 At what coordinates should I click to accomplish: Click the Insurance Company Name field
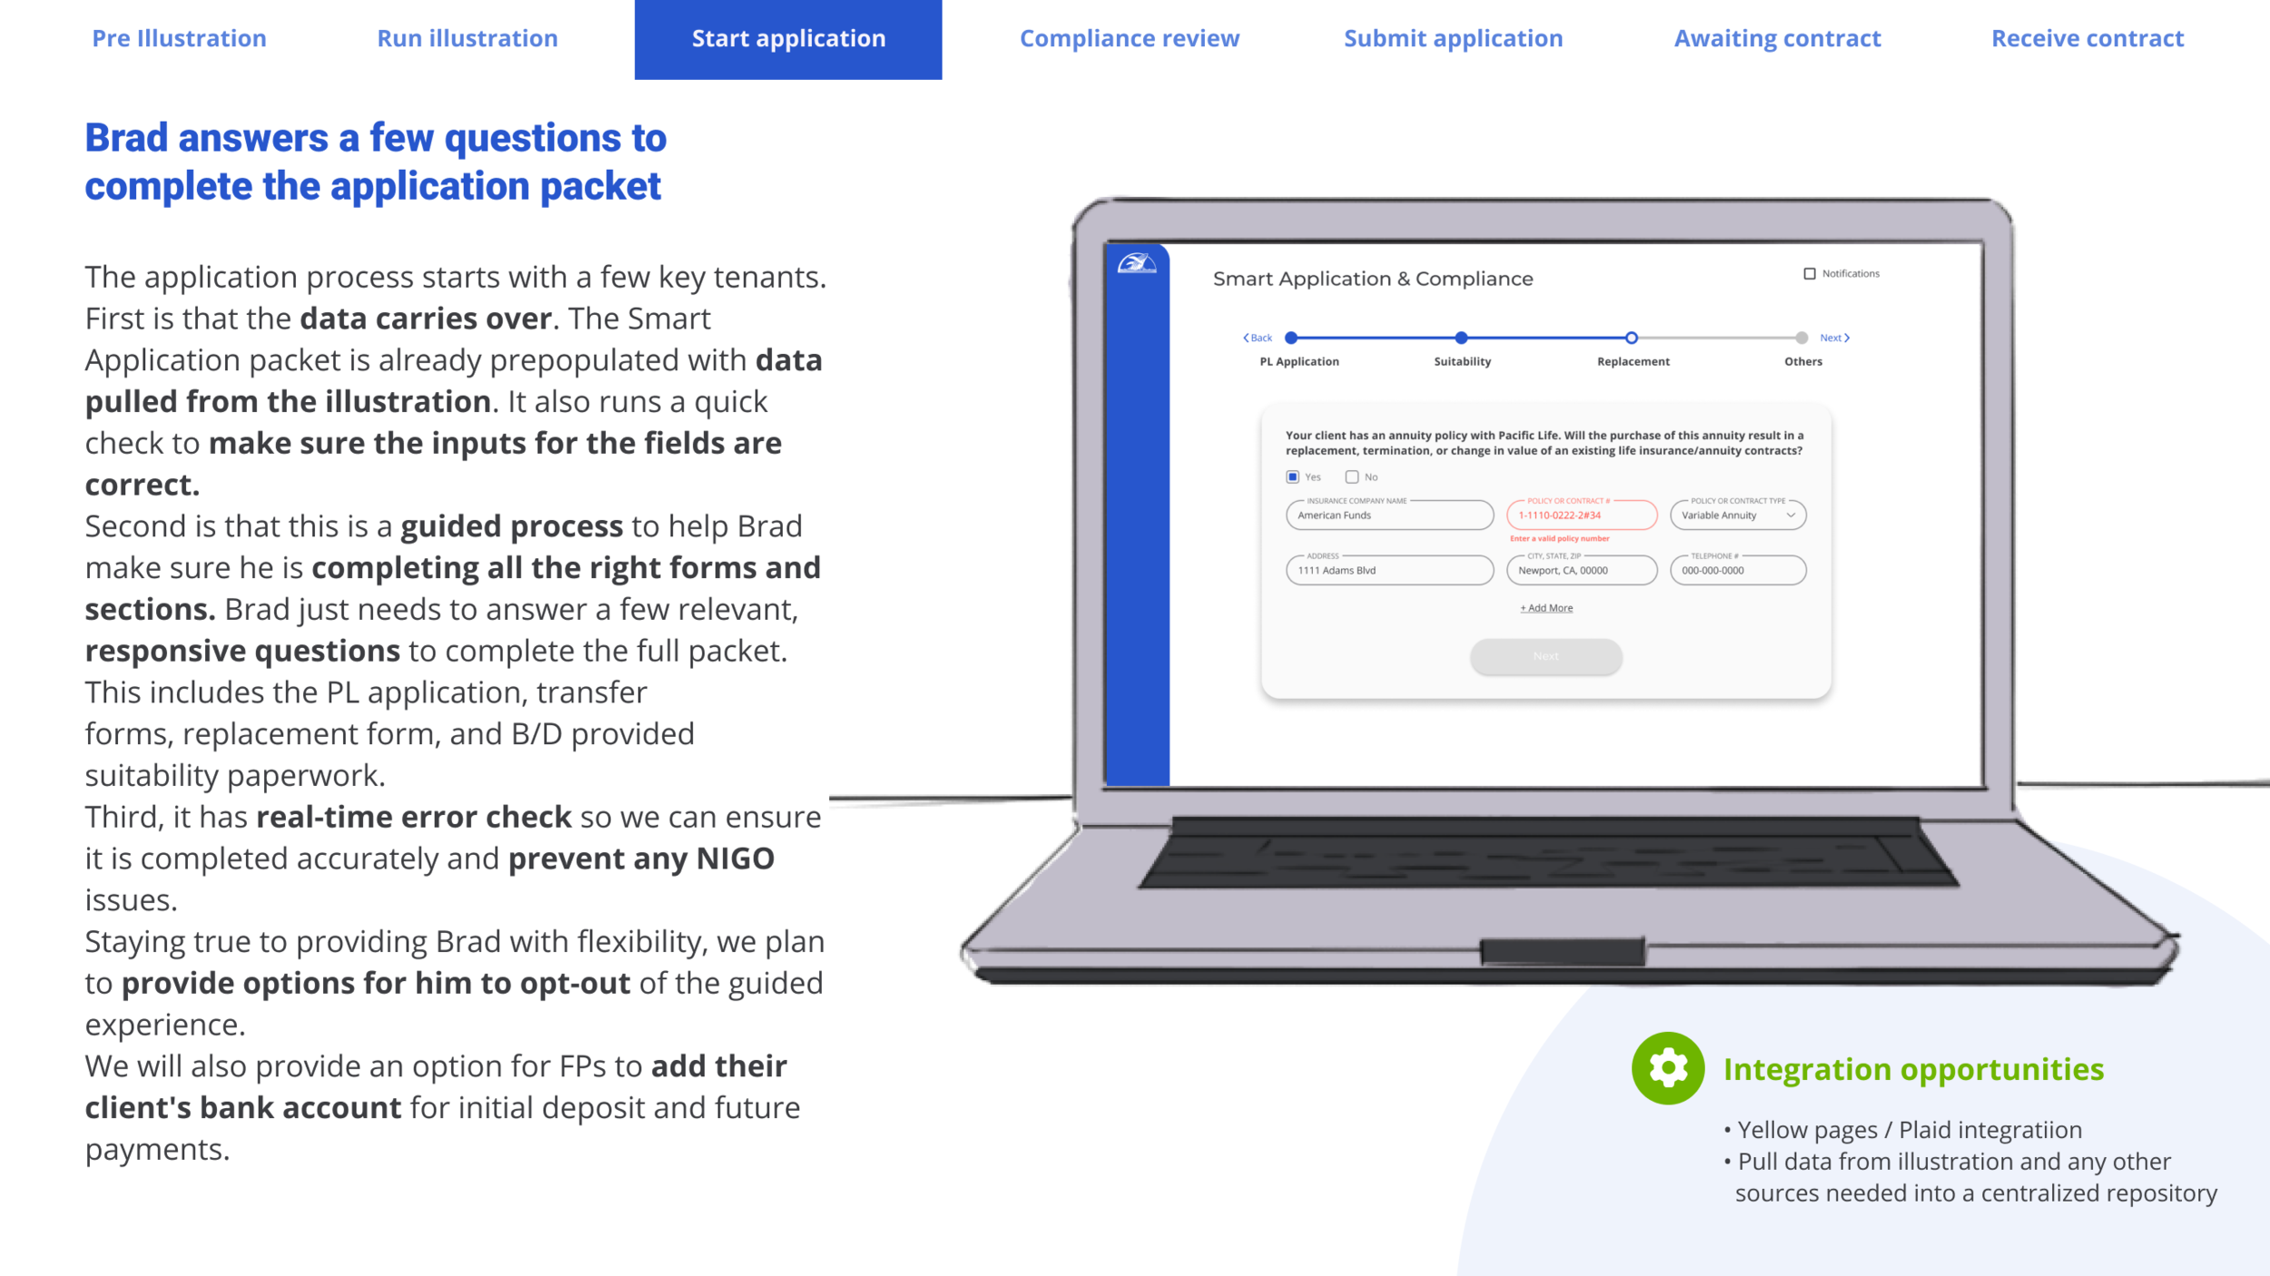[1389, 515]
